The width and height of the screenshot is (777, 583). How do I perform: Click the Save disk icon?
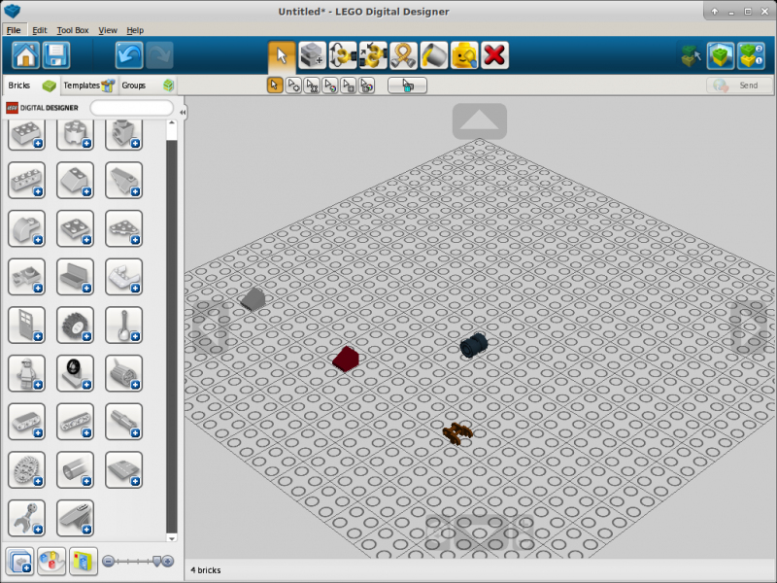55,54
